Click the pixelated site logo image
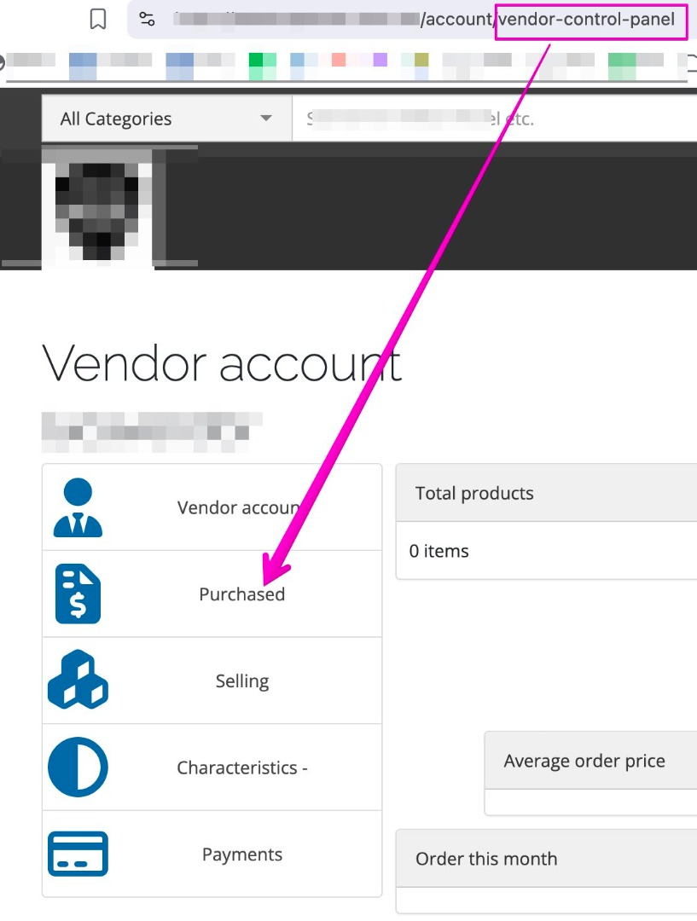 pos(97,207)
